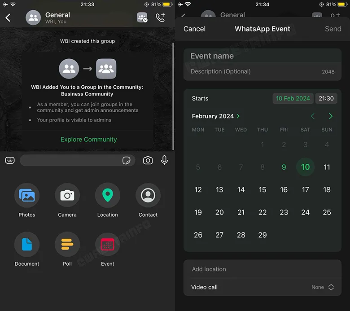This screenshot has width=350, height=311.
Task: Tap Explore Community link
Action: [x=88, y=139]
